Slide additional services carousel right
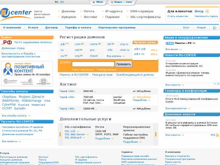The image size is (220, 165). (x=156, y=134)
